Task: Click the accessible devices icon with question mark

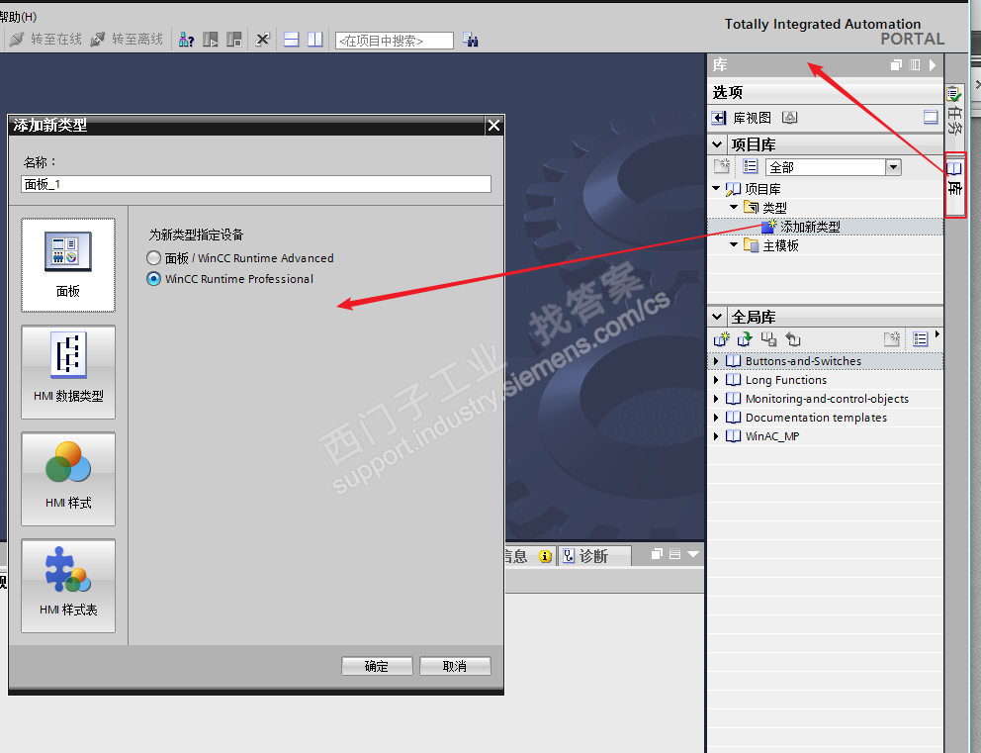Action: (x=187, y=40)
